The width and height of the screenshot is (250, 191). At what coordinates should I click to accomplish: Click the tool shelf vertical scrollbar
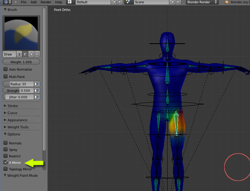[x=45, y=79]
